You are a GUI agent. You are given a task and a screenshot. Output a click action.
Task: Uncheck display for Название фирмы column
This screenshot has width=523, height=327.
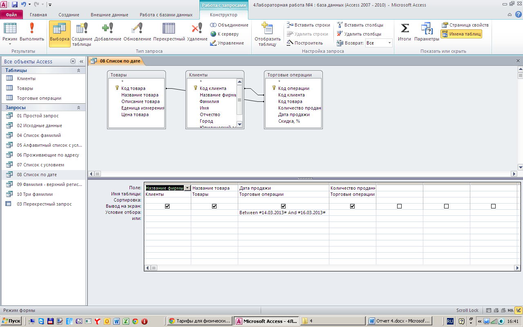tap(167, 206)
